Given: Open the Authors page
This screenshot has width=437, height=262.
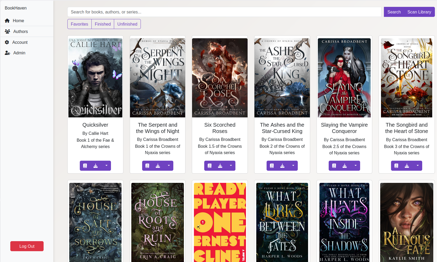Looking at the screenshot, I should pos(27,31).
